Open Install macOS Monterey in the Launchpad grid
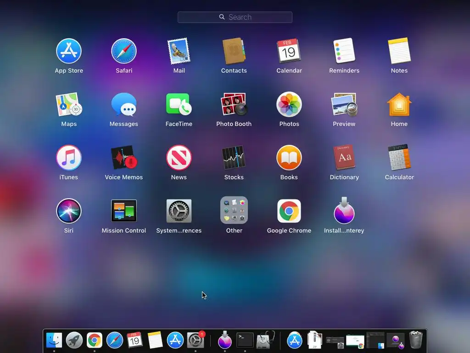Screen dimensions: 470x353 [344, 211]
